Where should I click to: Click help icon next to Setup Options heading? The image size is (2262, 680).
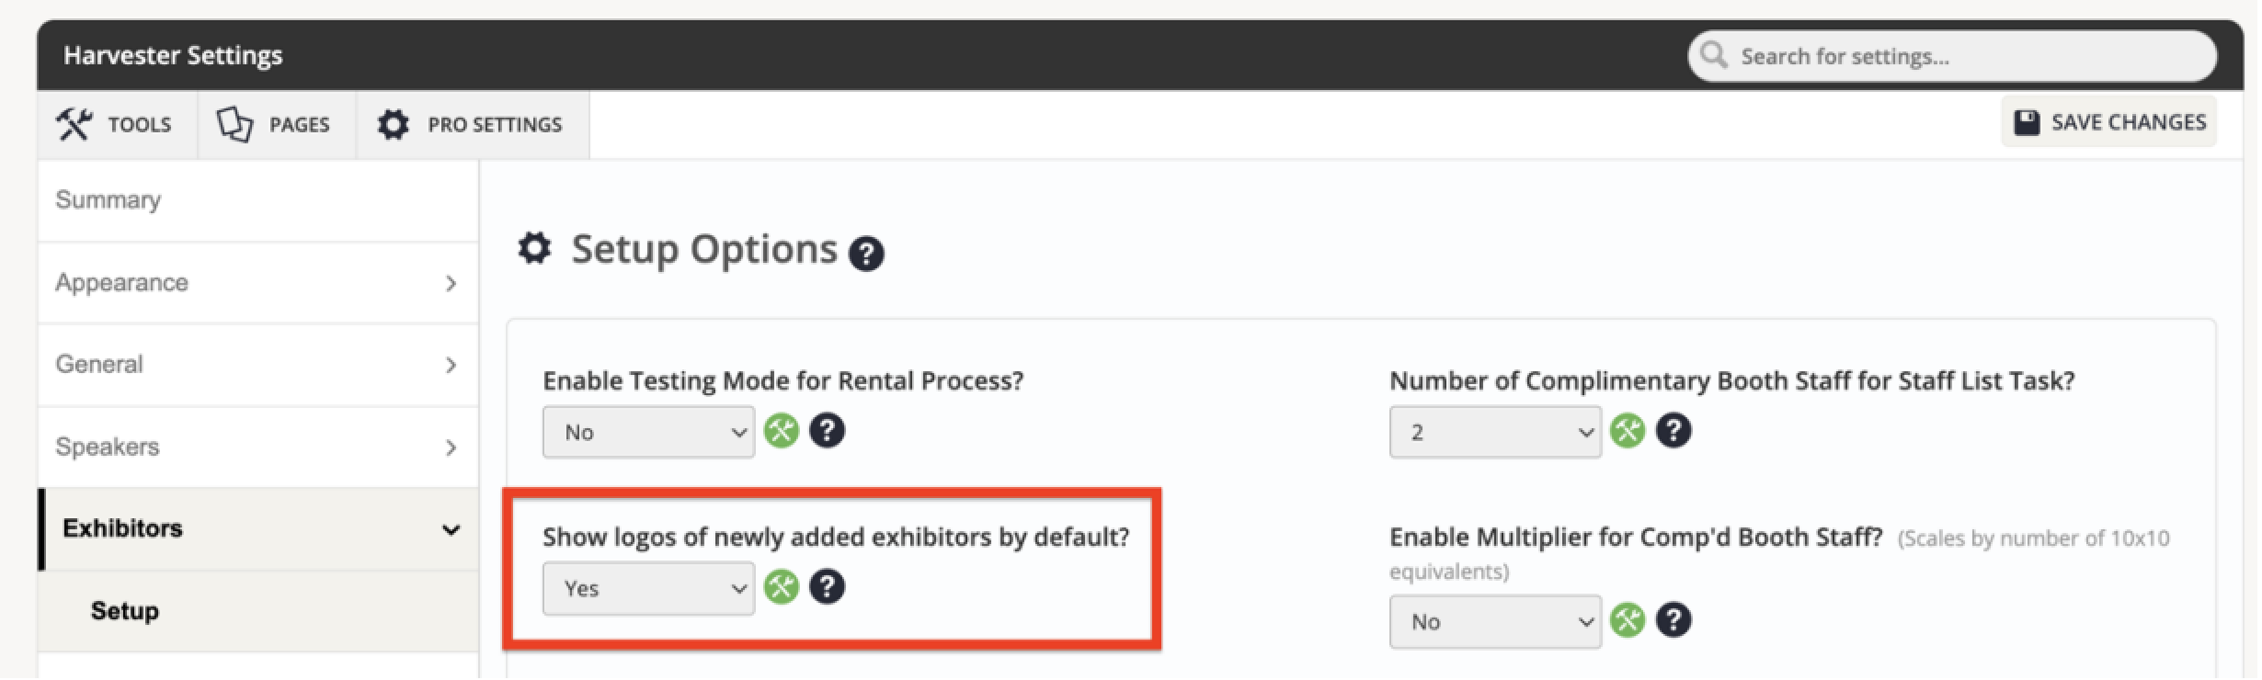866,254
